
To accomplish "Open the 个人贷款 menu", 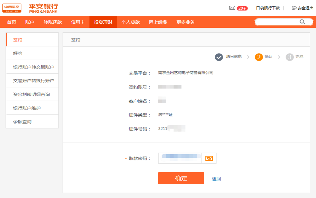I will tap(131, 22).
